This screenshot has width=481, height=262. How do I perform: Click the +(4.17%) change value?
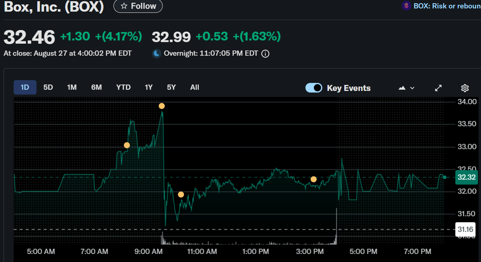[x=118, y=37]
